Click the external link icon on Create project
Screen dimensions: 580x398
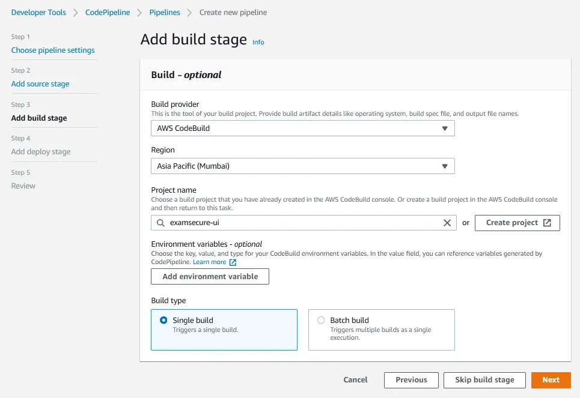[x=547, y=223]
